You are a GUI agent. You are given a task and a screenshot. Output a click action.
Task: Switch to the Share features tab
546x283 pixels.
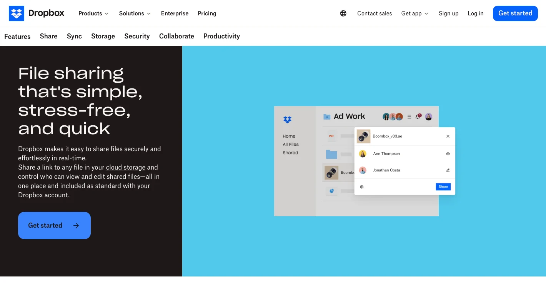point(49,36)
